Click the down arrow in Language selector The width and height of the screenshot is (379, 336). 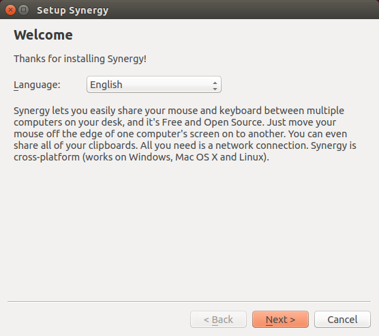coord(215,89)
